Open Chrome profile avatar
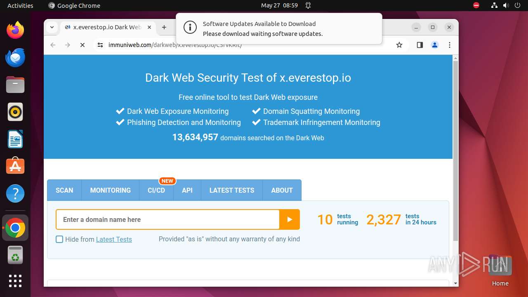528x297 pixels. pos(435,45)
